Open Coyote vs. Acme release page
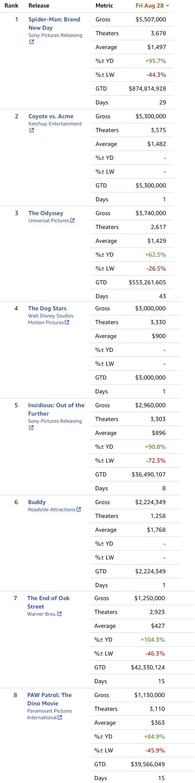Screen dimensions: 195x783 [x=51, y=116]
